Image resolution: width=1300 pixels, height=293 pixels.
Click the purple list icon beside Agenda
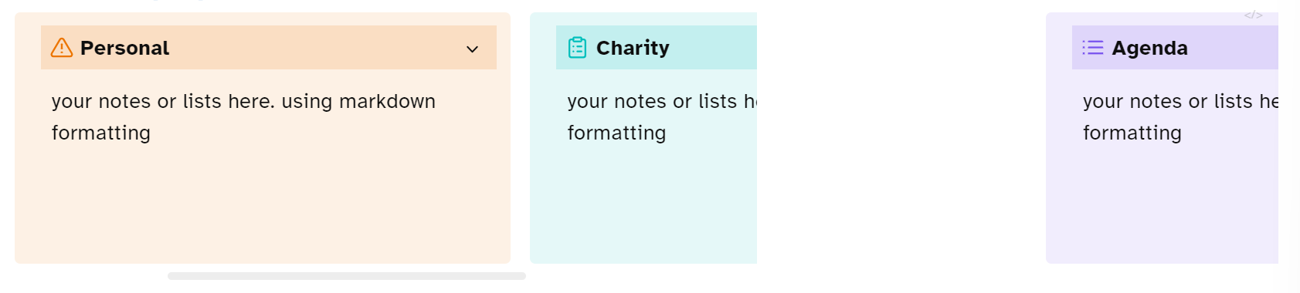(1092, 48)
